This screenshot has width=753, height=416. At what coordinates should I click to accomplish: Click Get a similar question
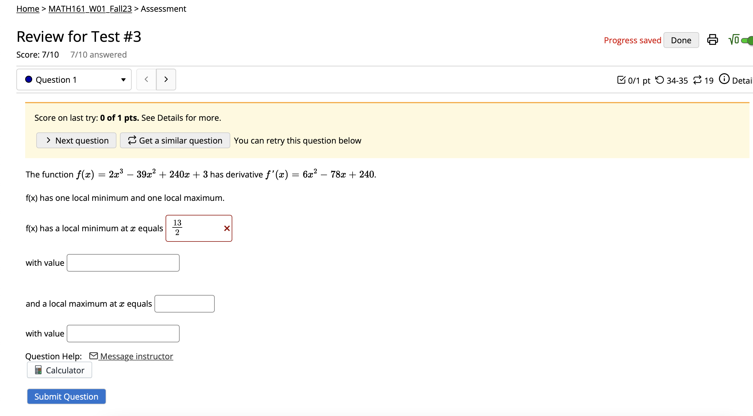pyautogui.click(x=175, y=140)
